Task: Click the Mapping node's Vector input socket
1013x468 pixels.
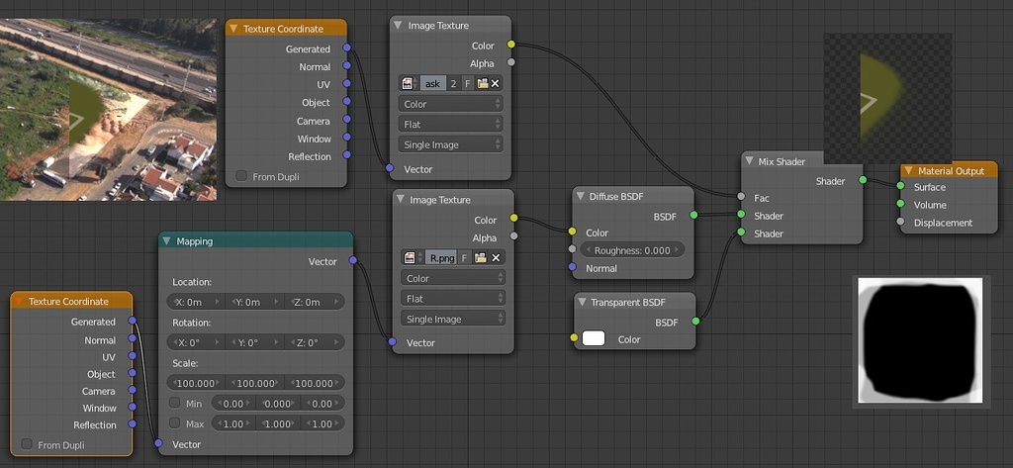Action: (159, 443)
